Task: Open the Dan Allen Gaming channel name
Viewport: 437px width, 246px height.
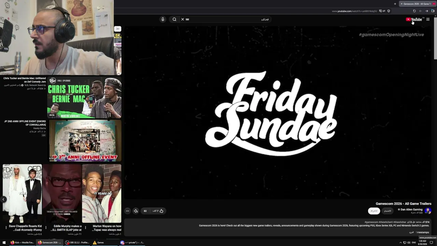Action: (411, 209)
